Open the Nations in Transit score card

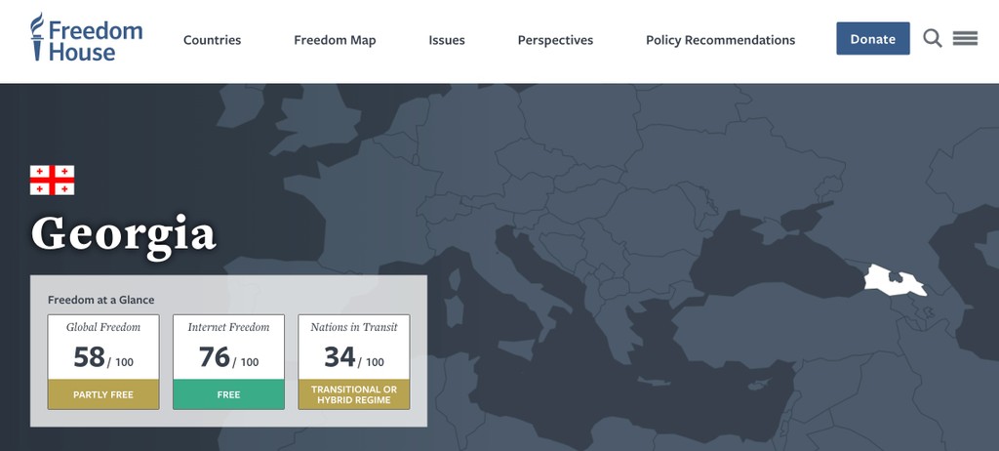point(353,362)
